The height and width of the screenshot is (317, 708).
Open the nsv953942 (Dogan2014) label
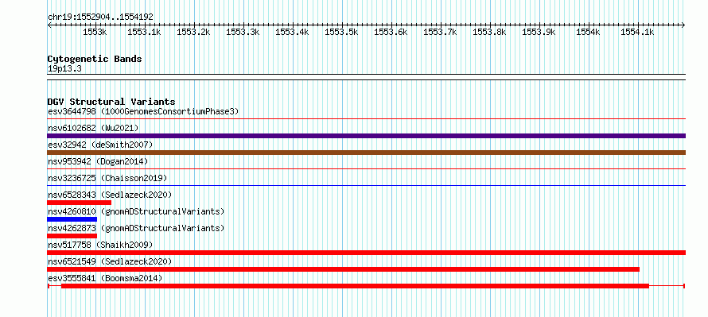pos(98,161)
